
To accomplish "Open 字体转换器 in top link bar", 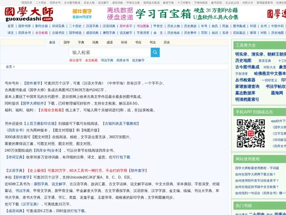I will [x=201, y=3].
